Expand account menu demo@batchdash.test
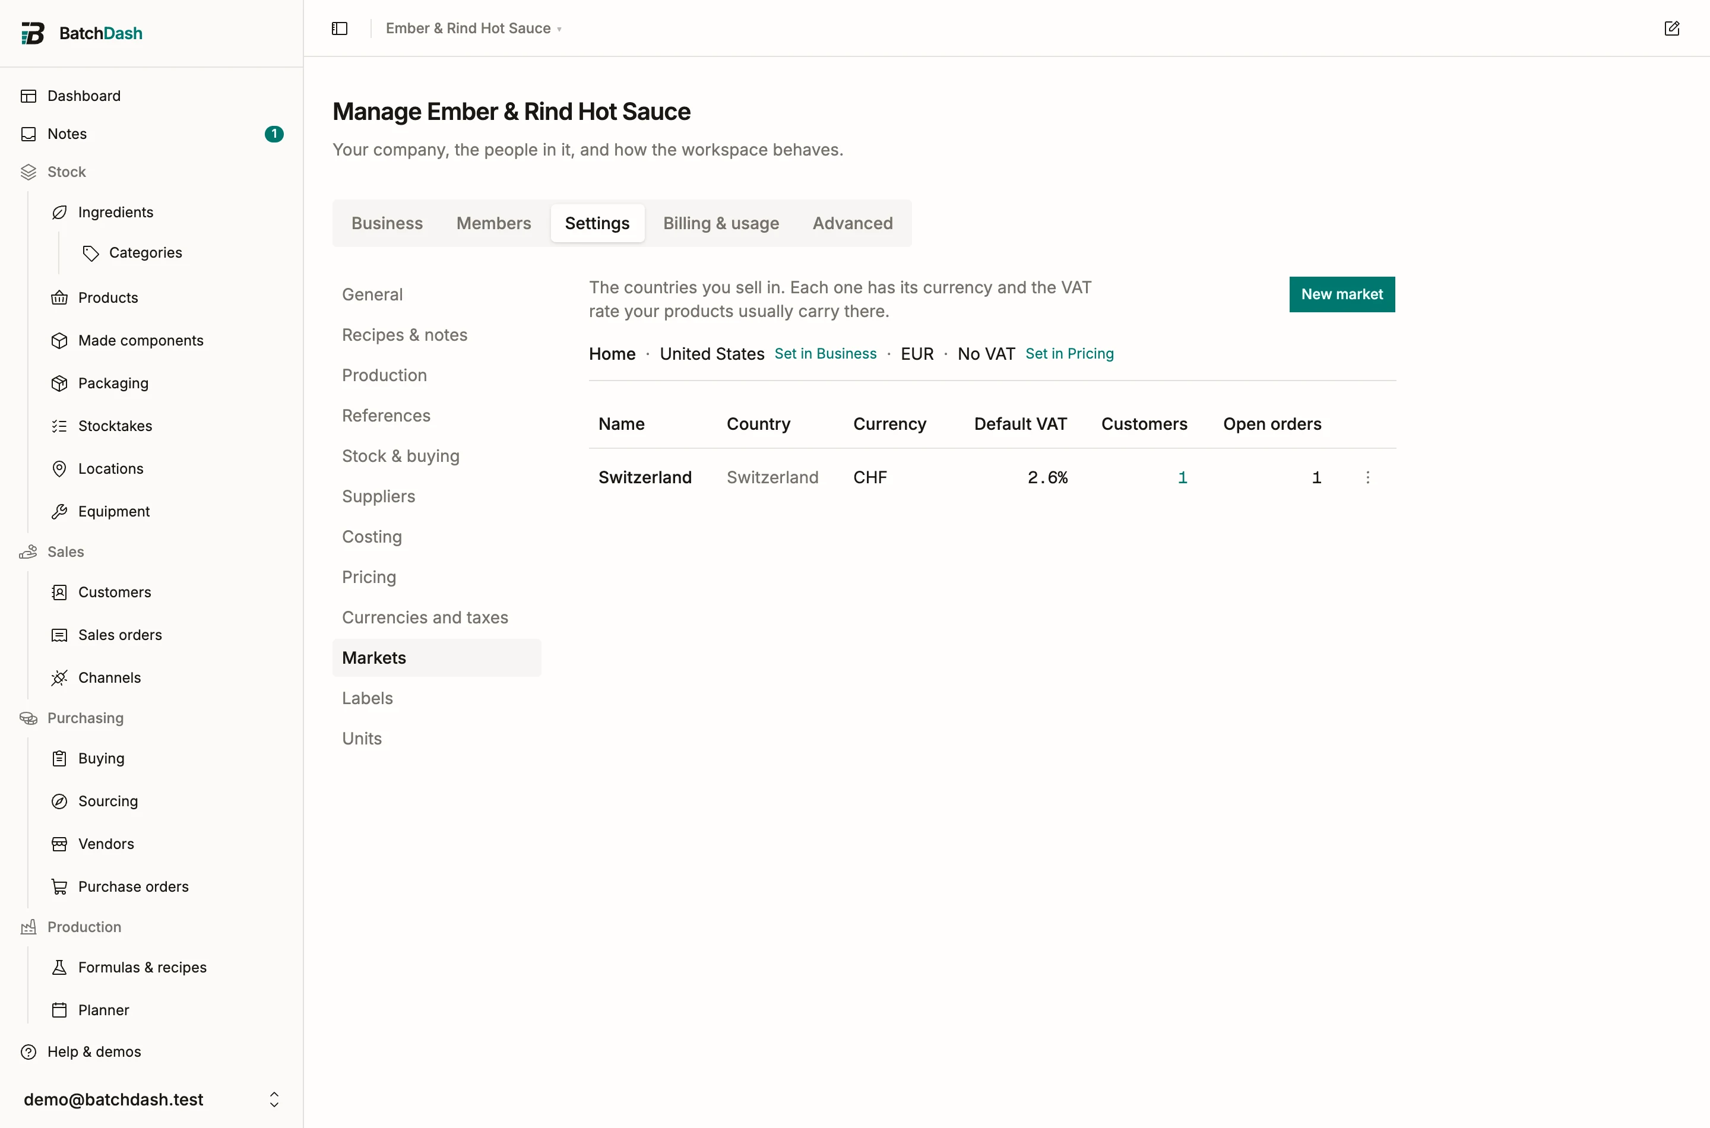The width and height of the screenshot is (1710, 1128). [x=152, y=1100]
